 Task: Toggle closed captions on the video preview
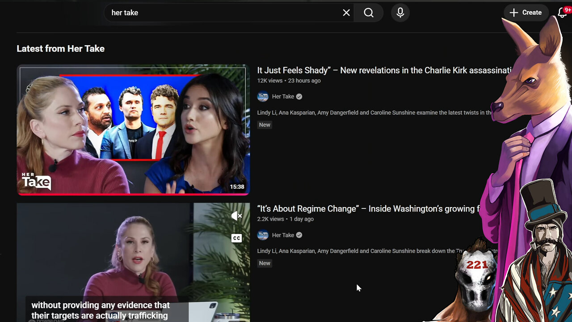tap(236, 238)
